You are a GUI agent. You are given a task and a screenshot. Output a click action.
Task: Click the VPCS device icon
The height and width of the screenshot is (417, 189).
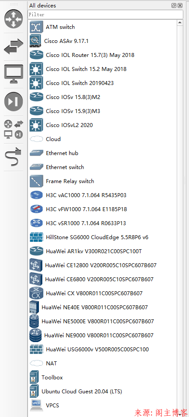point(36,406)
